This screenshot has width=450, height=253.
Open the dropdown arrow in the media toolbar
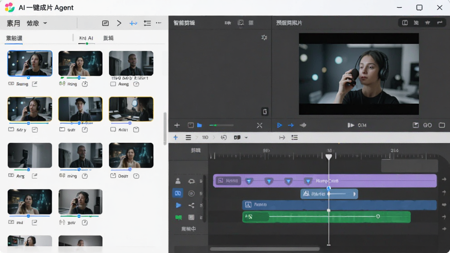coord(45,23)
